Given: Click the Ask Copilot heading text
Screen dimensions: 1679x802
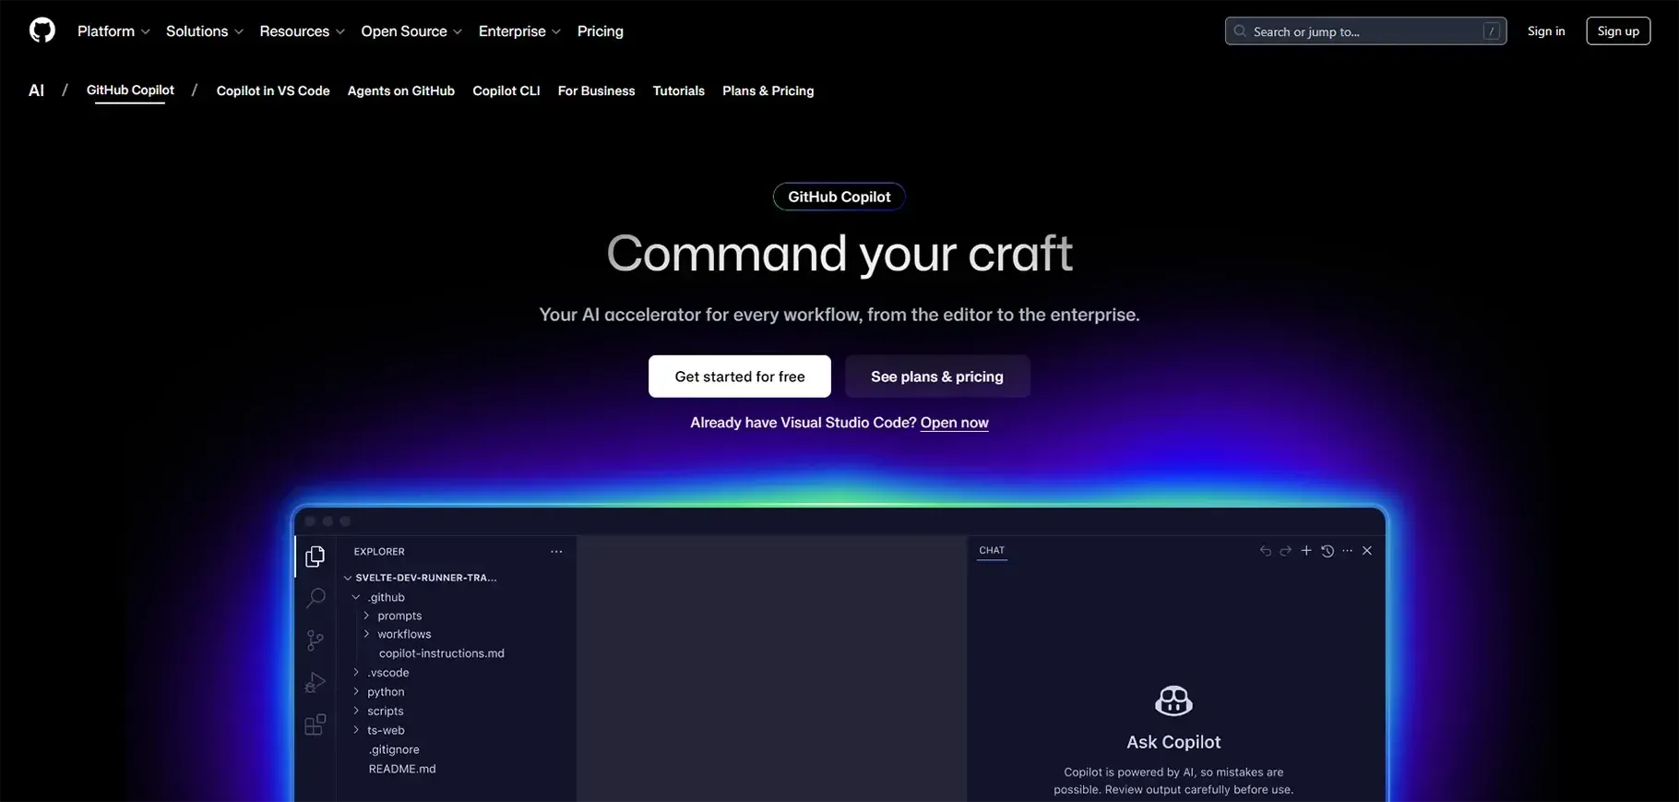Looking at the screenshot, I should (x=1173, y=742).
